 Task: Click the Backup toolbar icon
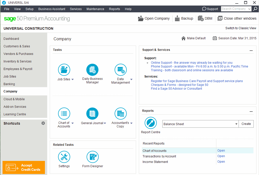177,18
